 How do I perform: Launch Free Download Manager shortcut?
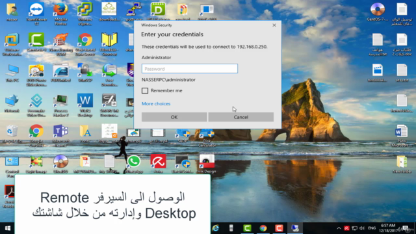click(109, 75)
